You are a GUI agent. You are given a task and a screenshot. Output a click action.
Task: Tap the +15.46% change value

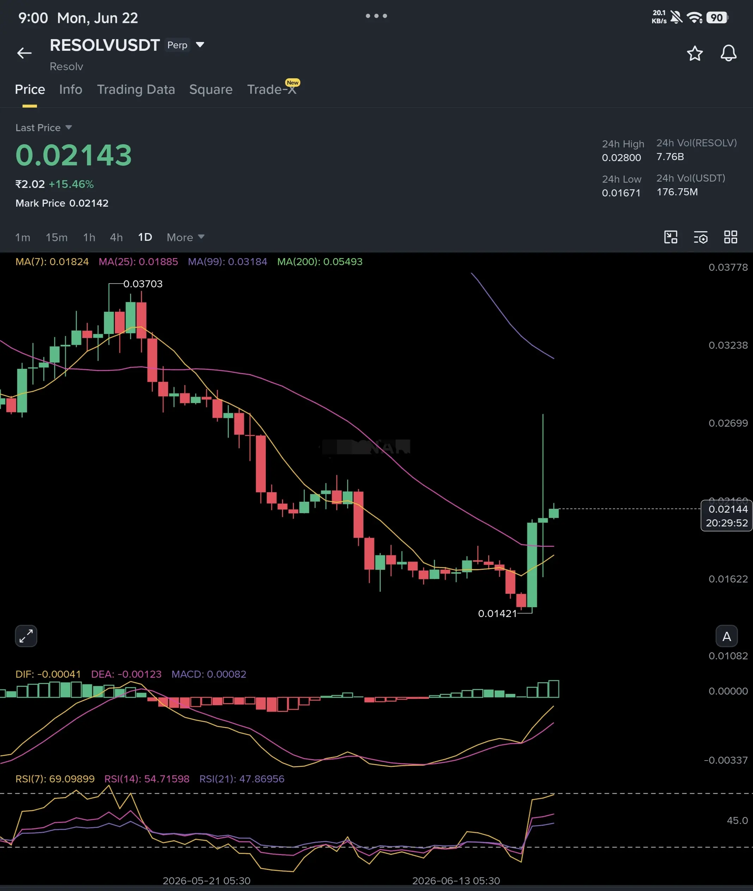pos(71,184)
